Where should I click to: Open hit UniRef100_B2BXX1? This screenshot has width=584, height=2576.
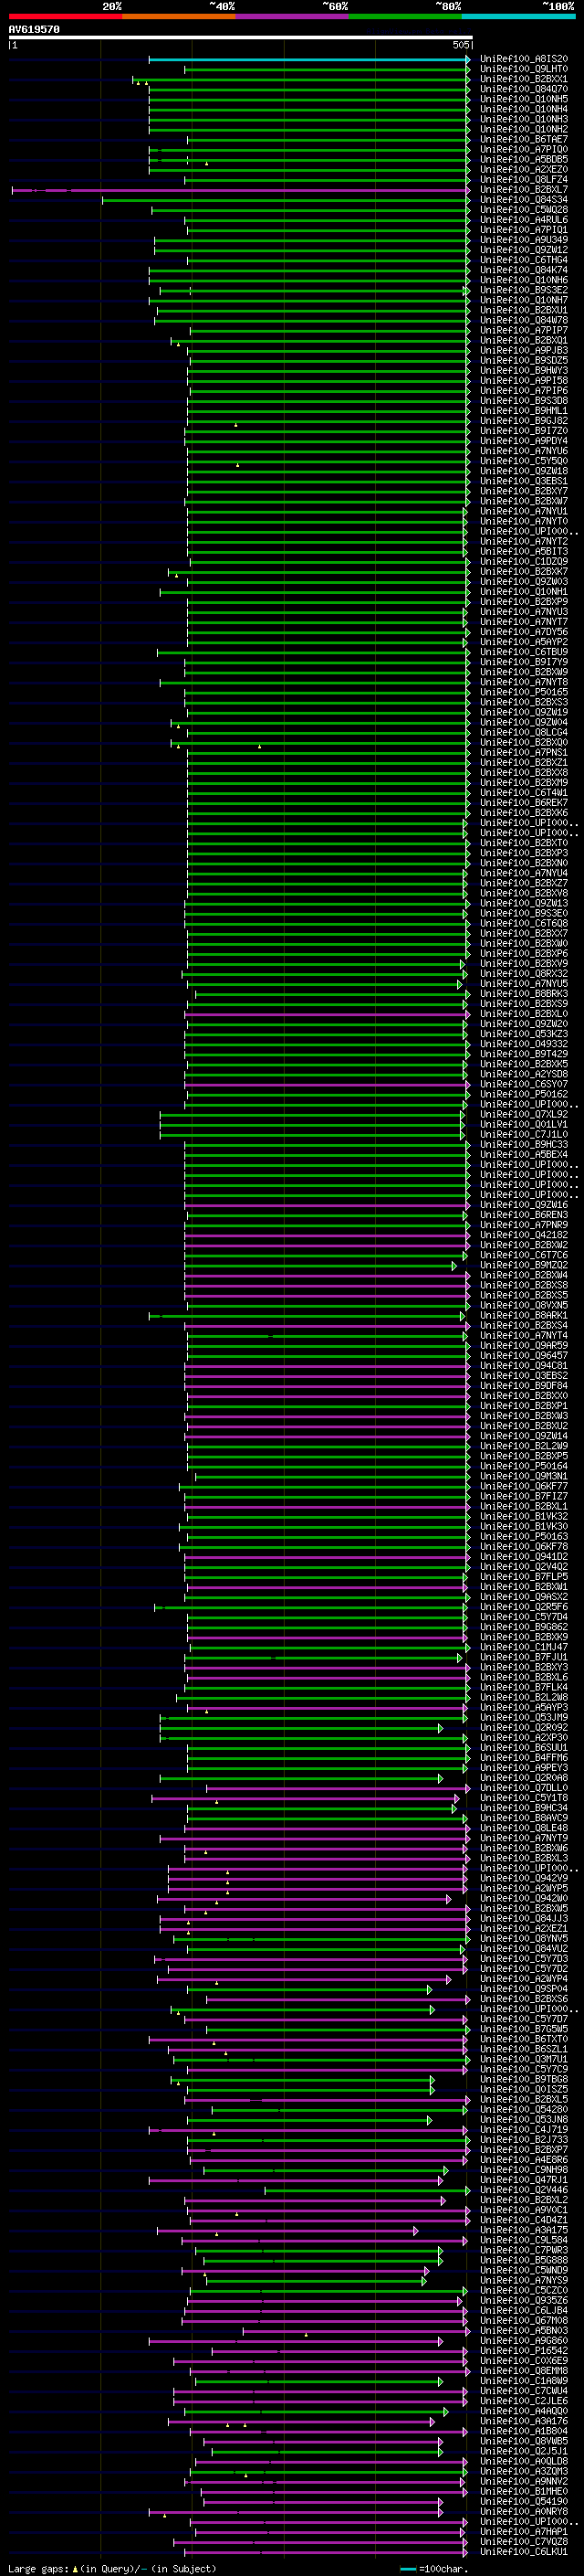point(524,79)
